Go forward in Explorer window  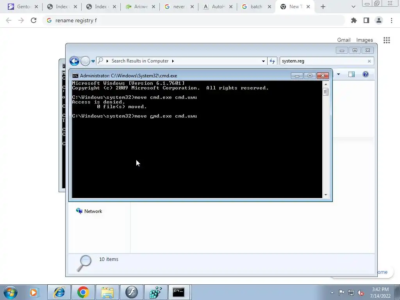click(85, 61)
